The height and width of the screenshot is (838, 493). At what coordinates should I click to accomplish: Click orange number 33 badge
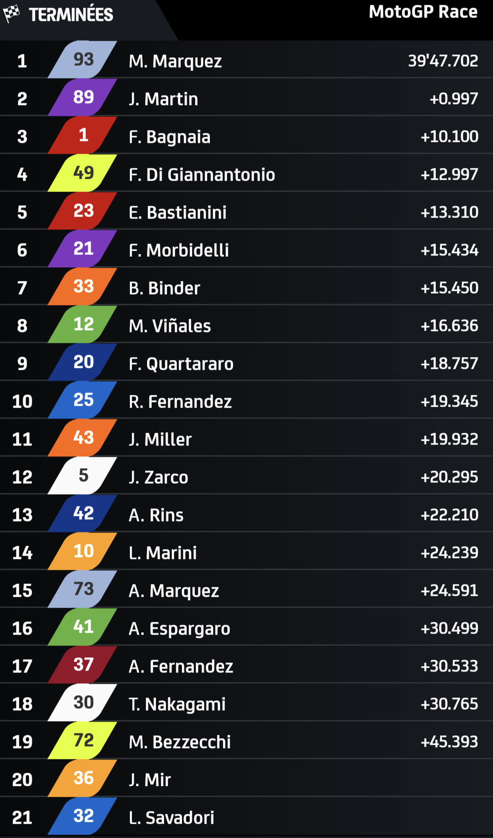click(83, 287)
